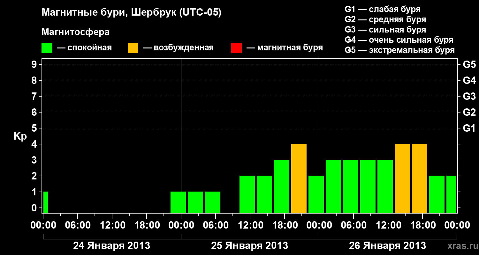Select the chart title 'Магнитные бури, Шербрук (UTC-05)'
Screen dimensions: 479x255
coord(132,13)
